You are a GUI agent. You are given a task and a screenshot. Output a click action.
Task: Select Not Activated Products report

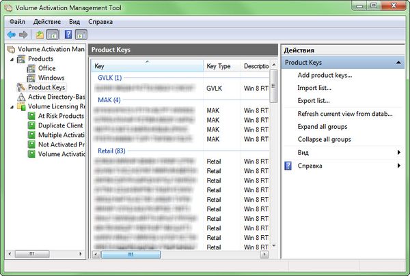tap(61, 144)
